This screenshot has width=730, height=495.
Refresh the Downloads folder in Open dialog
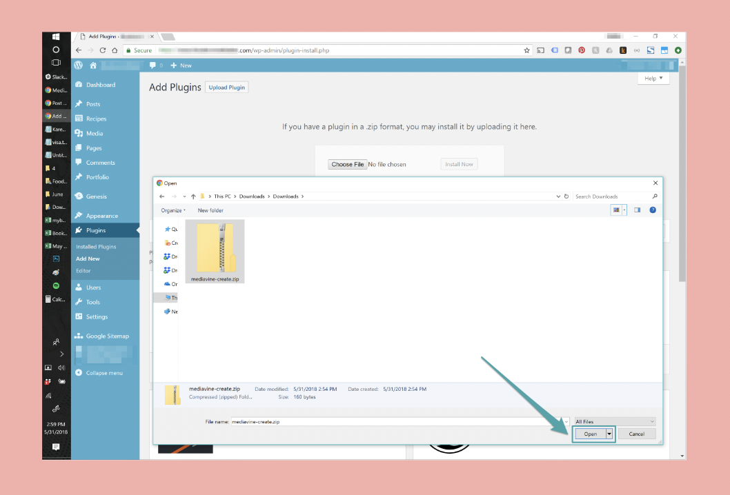pos(566,196)
